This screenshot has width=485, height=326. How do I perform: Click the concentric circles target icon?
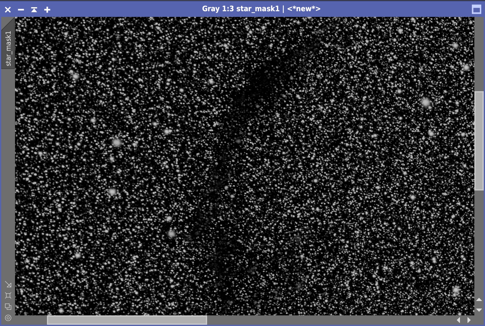8,318
